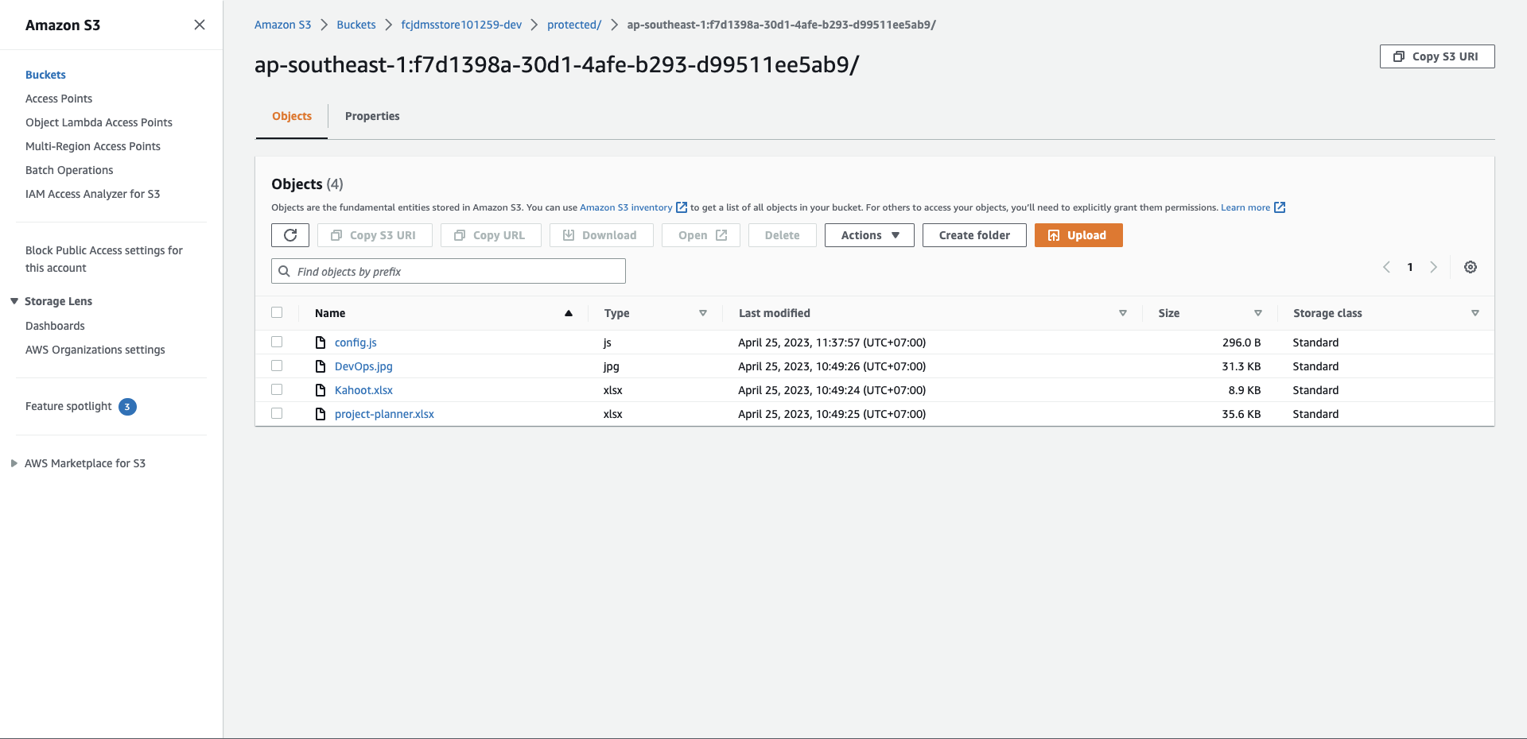Click the refresh objects icon button
This screenshot has height=739, width=1527.
(x=290, y=235)
